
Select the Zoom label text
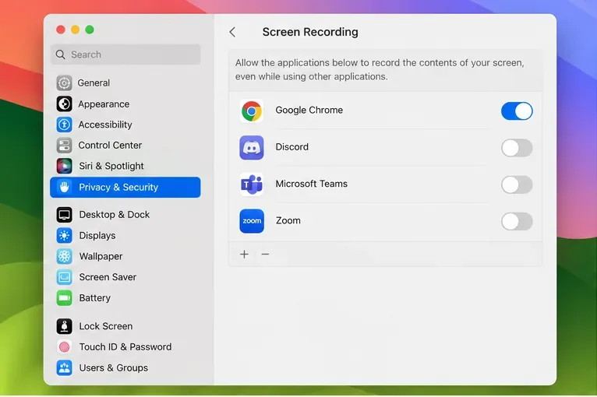tap(288, 220)
